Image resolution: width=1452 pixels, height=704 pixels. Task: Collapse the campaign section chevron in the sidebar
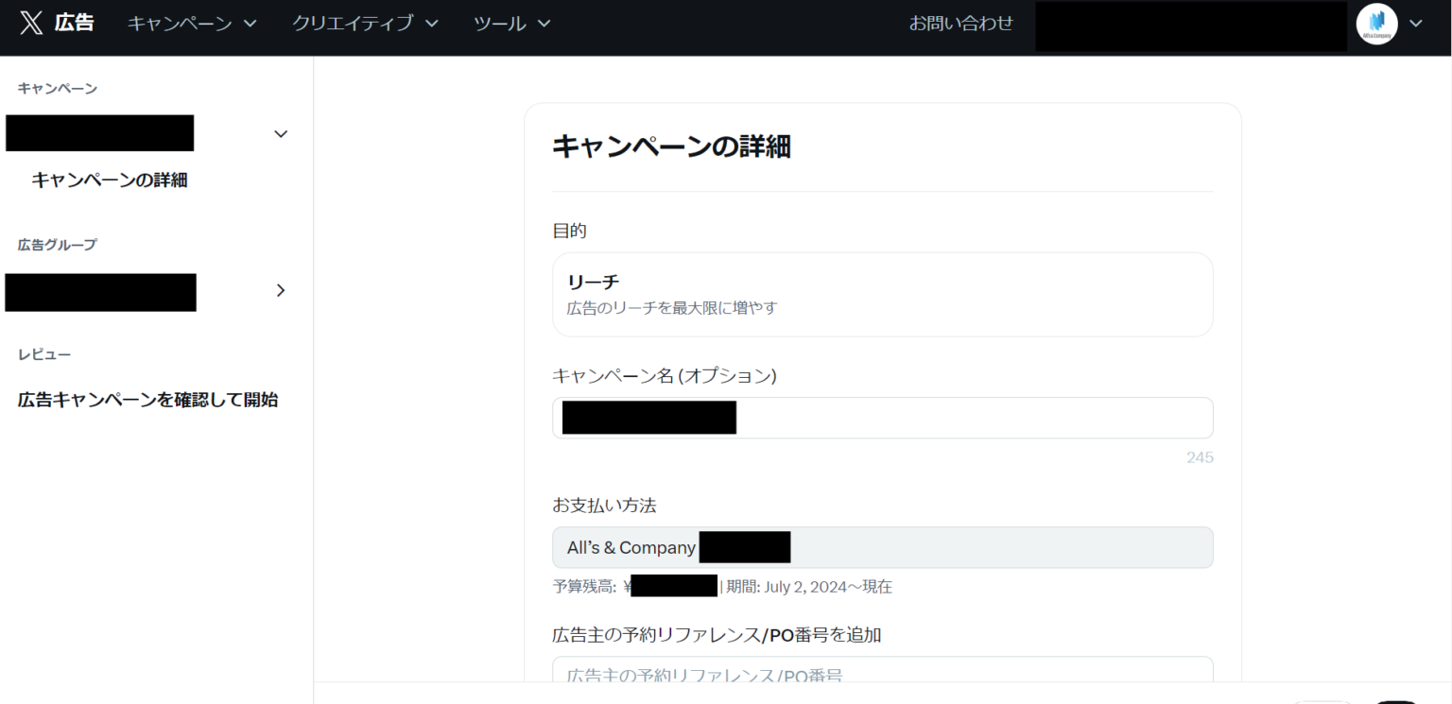click(281, 134)
